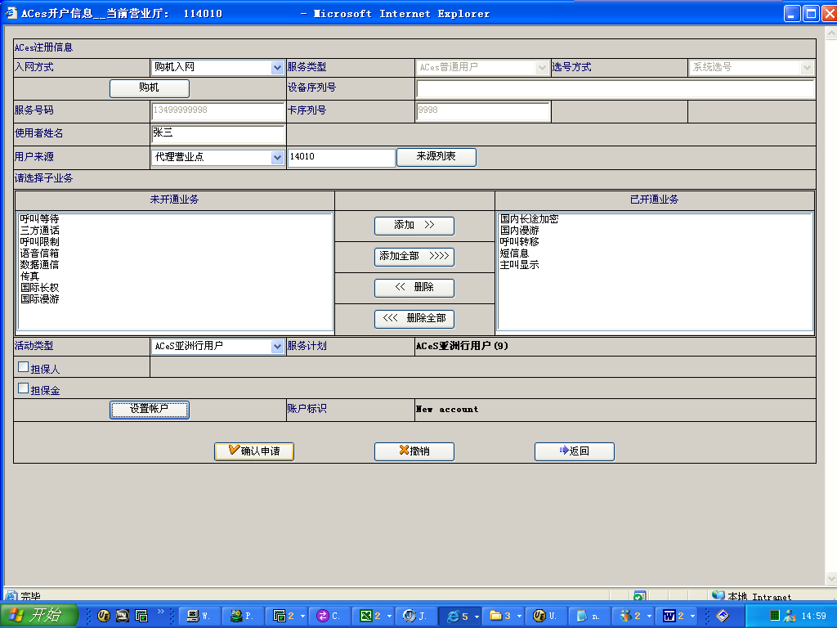The height and width of the screenshot is (628, 837).
Task: Select 短信息 in the opened services list
Action: click(514, 253)
